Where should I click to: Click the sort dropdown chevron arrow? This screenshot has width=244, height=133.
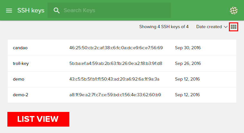(226, 27)
